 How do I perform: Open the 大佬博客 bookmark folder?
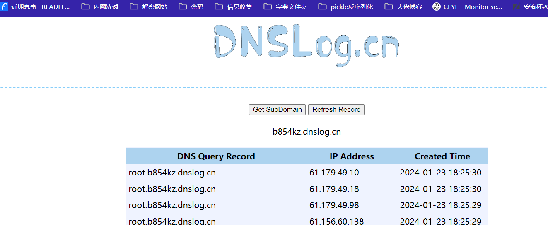coord(403,7)
